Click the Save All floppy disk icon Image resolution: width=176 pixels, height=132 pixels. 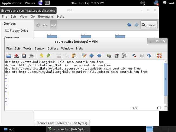pyautogui.click(x=24, y=56)
